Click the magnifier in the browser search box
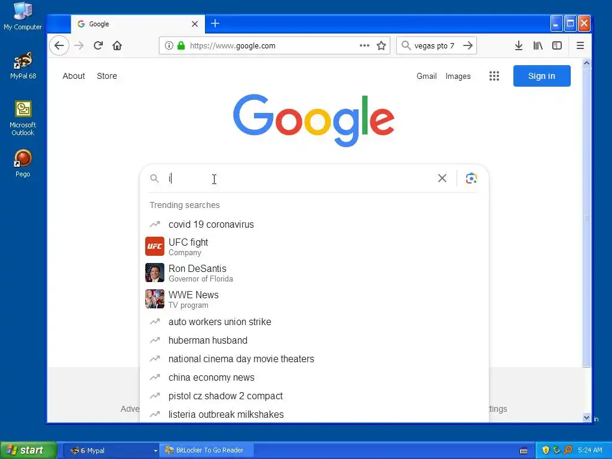Image resolution: width=612 pixels, height=459 pixels. pos(406,45)
